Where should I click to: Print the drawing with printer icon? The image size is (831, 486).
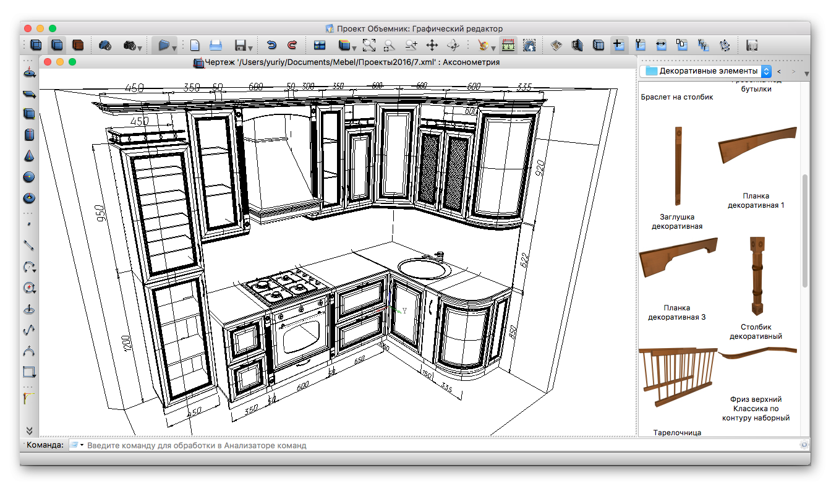[215, 45]
